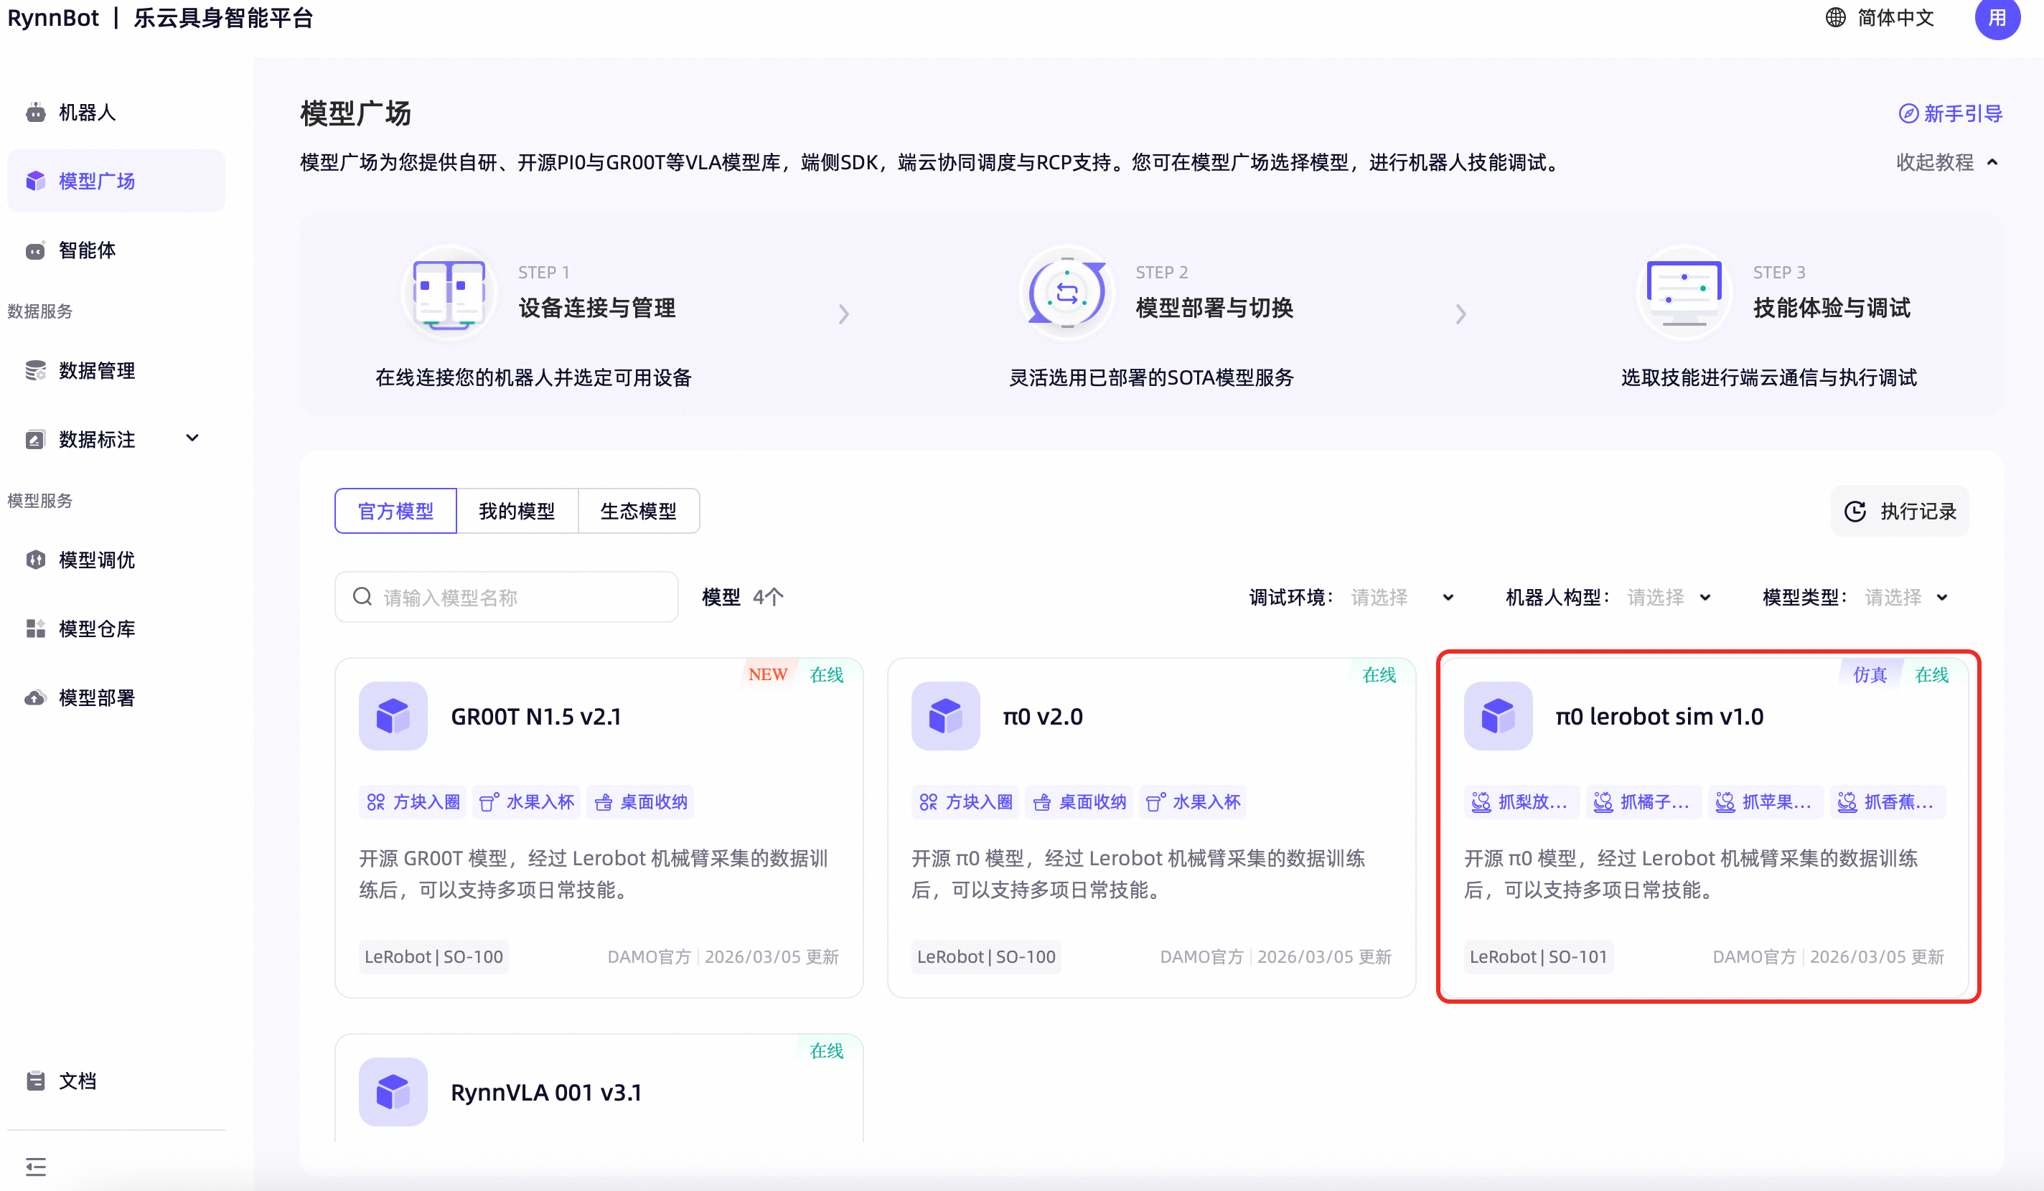Open the 模型类型 dropdown
Screen dimensions: 2044x1191
click(1907, 598)
